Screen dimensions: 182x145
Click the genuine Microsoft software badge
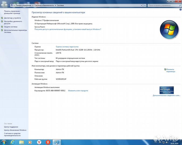point(167,90)
